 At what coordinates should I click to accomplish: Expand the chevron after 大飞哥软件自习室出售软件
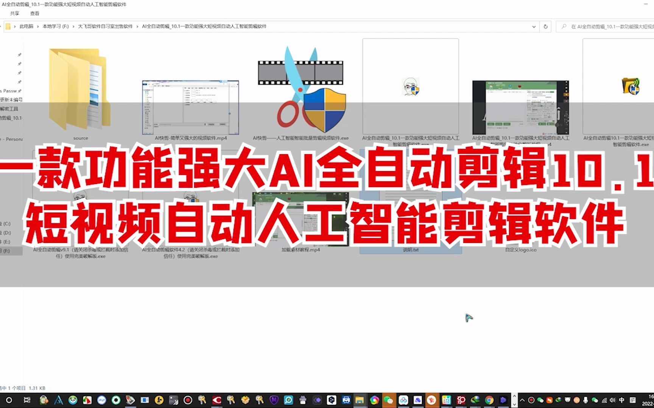coord(137,26)
